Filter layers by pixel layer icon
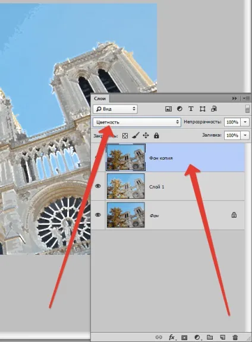The height and width of the screenshot is (342, 252). pyautogui.click(x=168, y=109)
